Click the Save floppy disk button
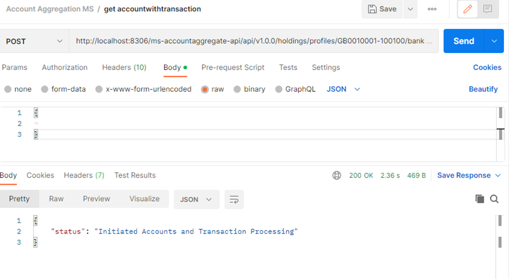Screen dimensions: 513x279 [x=382, y=9]
